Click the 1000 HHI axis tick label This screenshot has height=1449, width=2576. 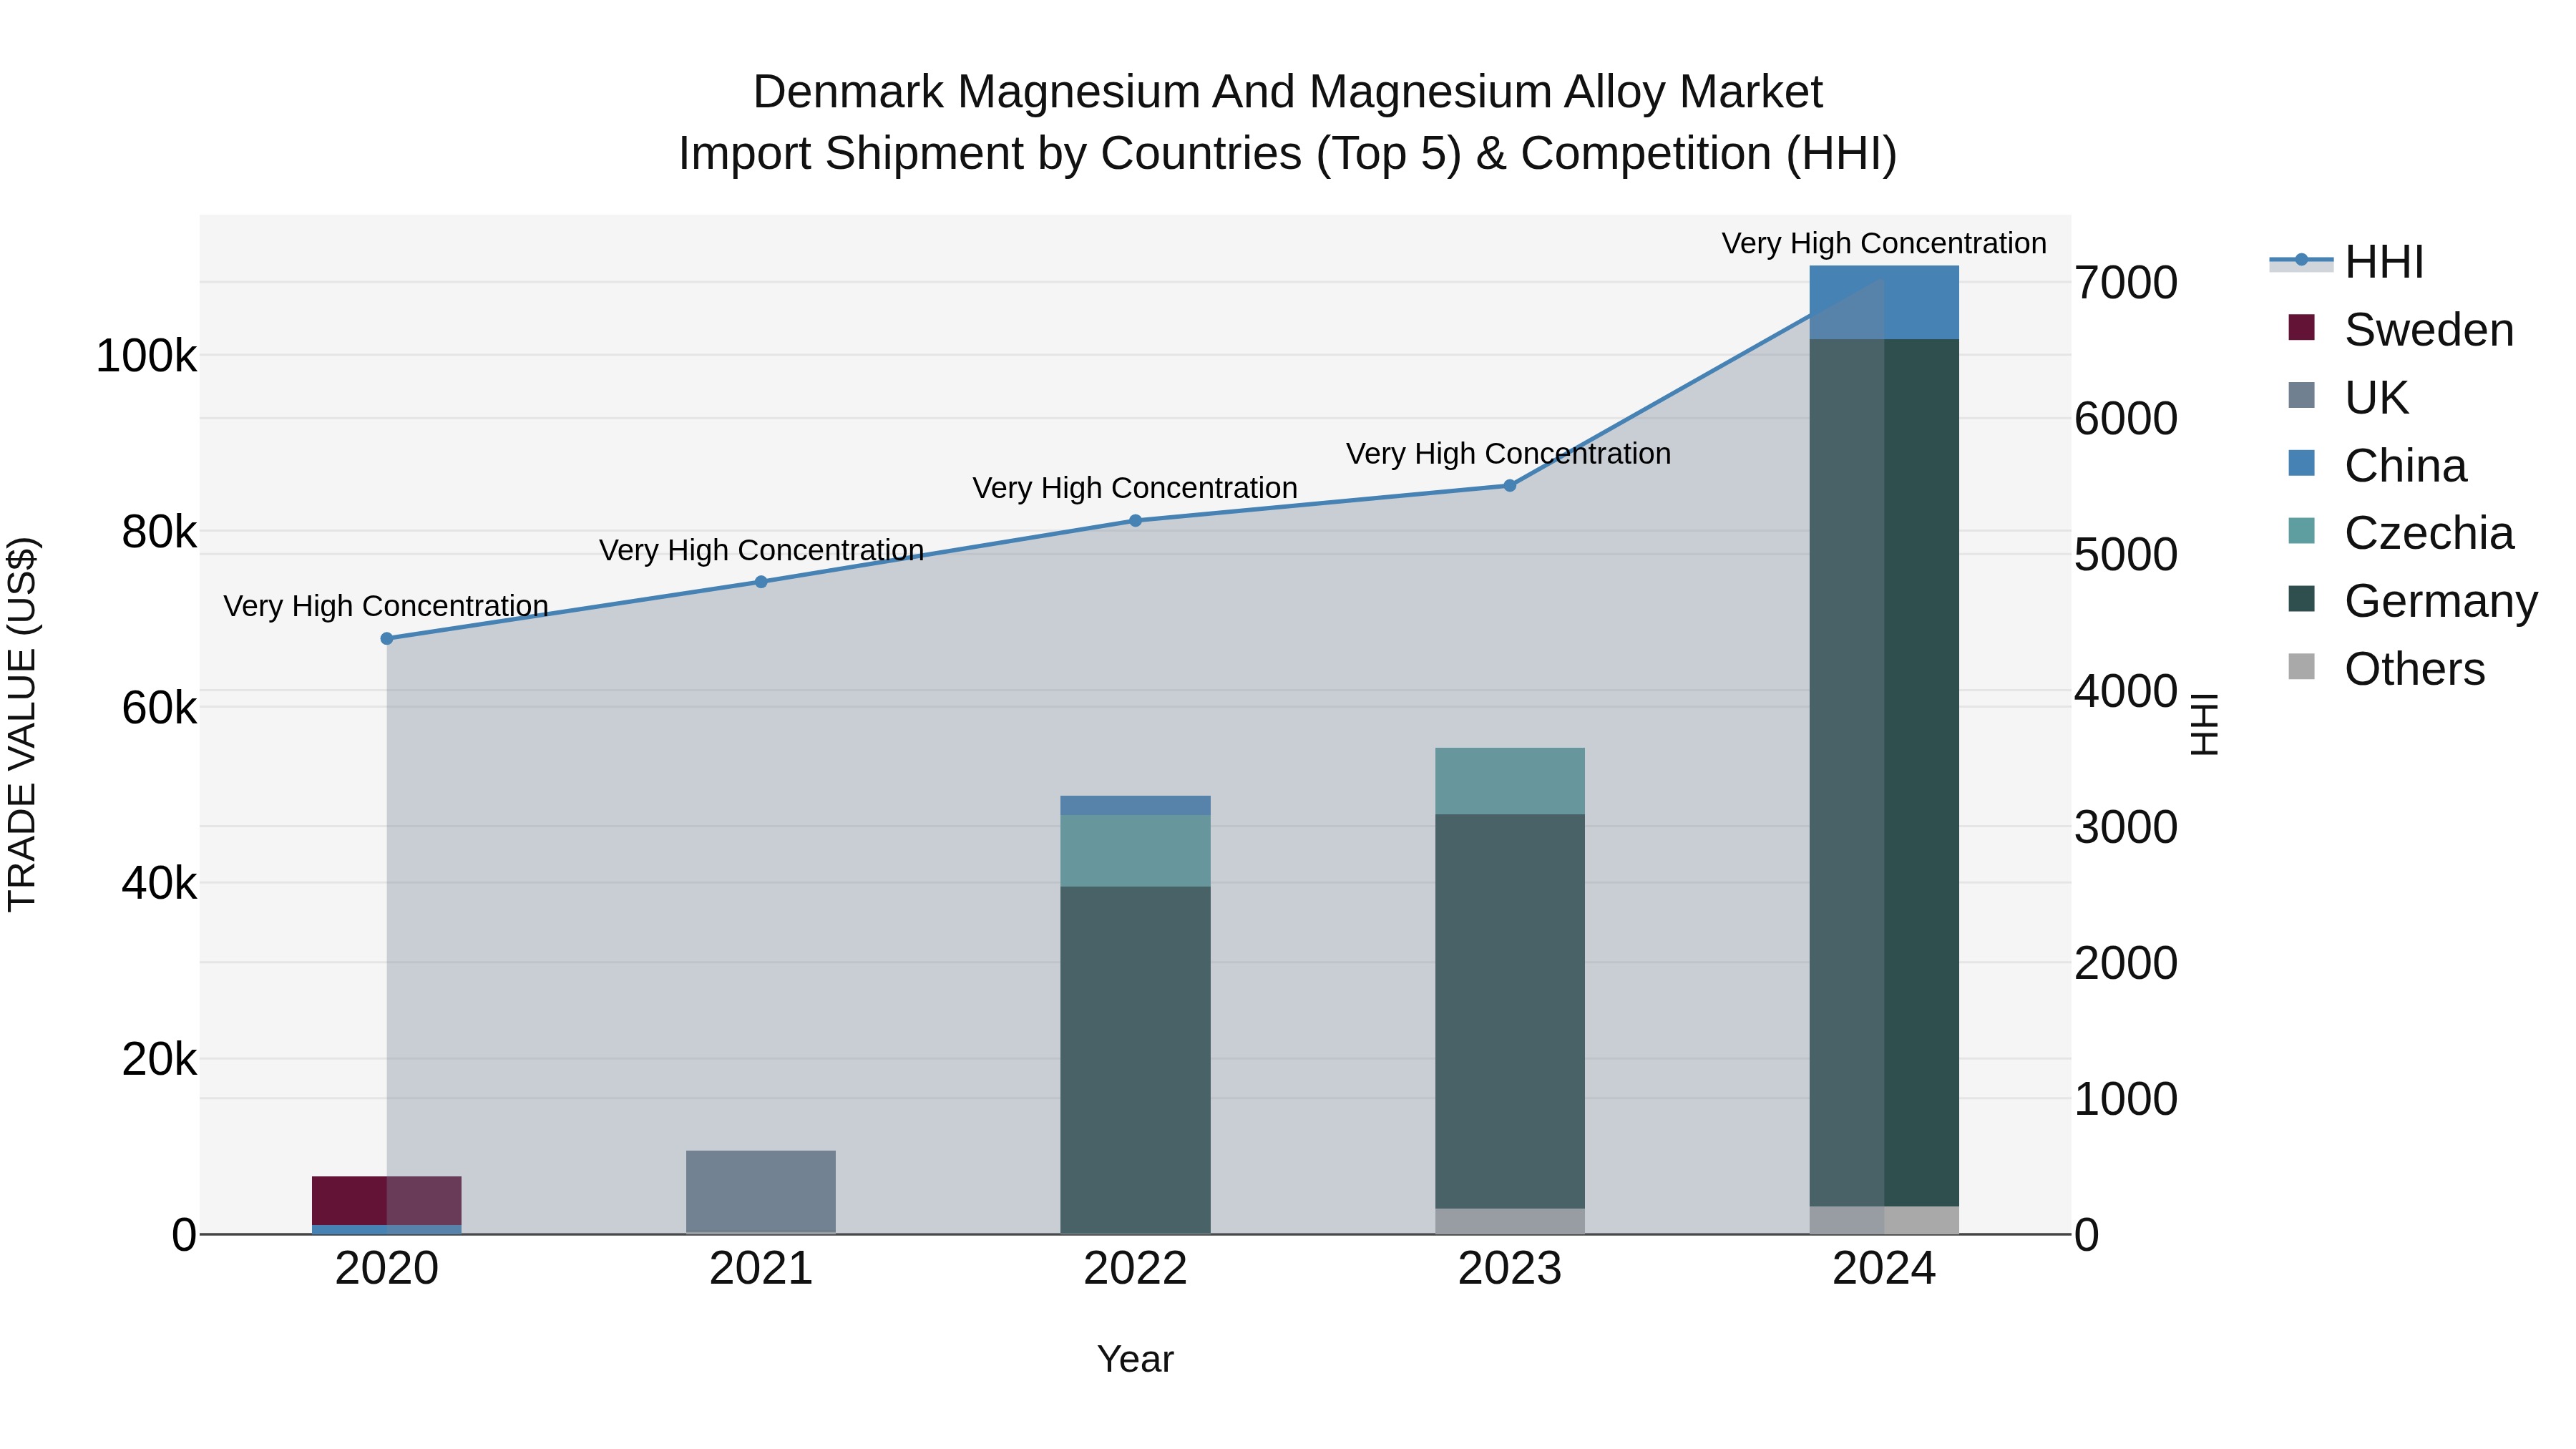pos(2126,1099)
